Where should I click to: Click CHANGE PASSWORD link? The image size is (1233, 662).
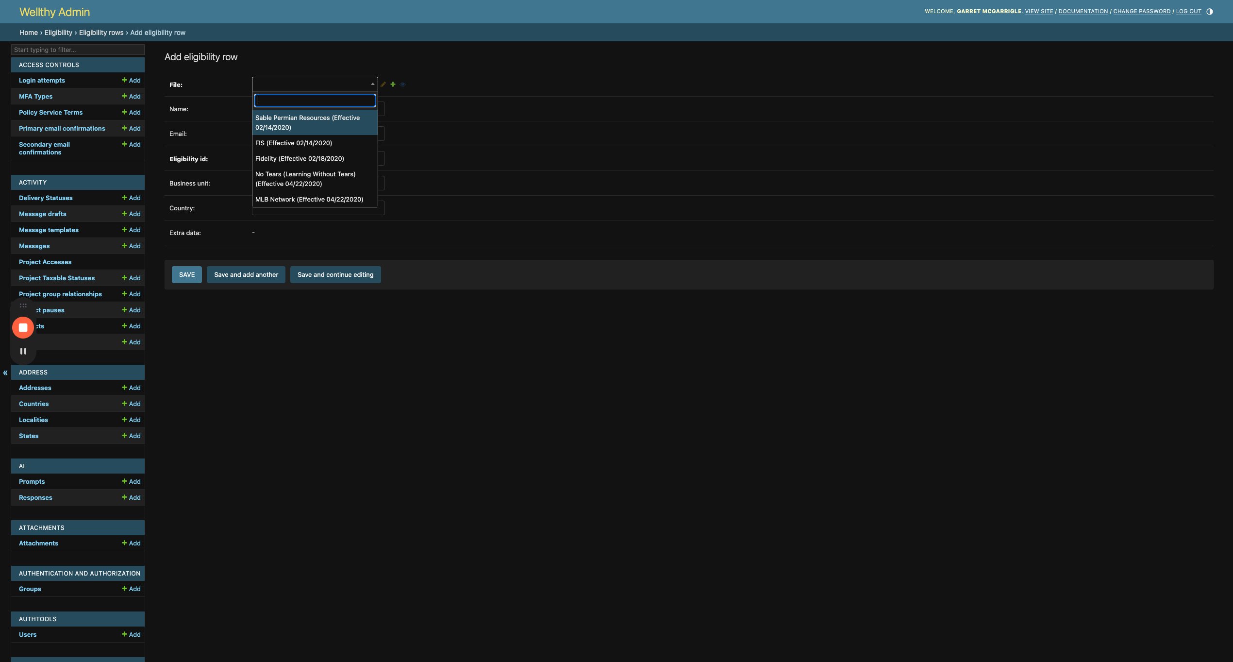1142,11
